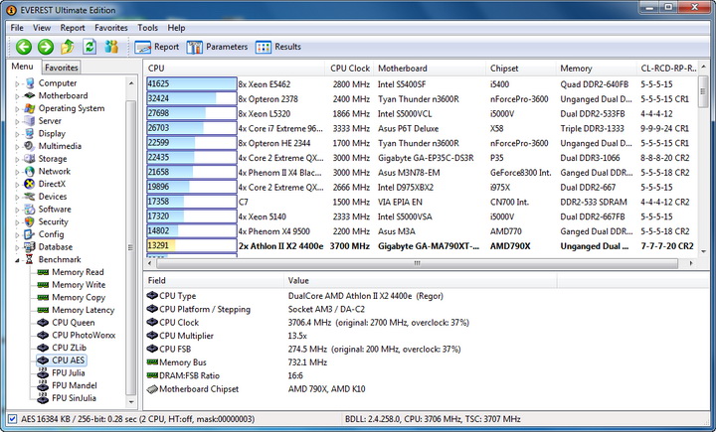
Task: Show benchmark Results from toolbar
Action: coord(278,47)
